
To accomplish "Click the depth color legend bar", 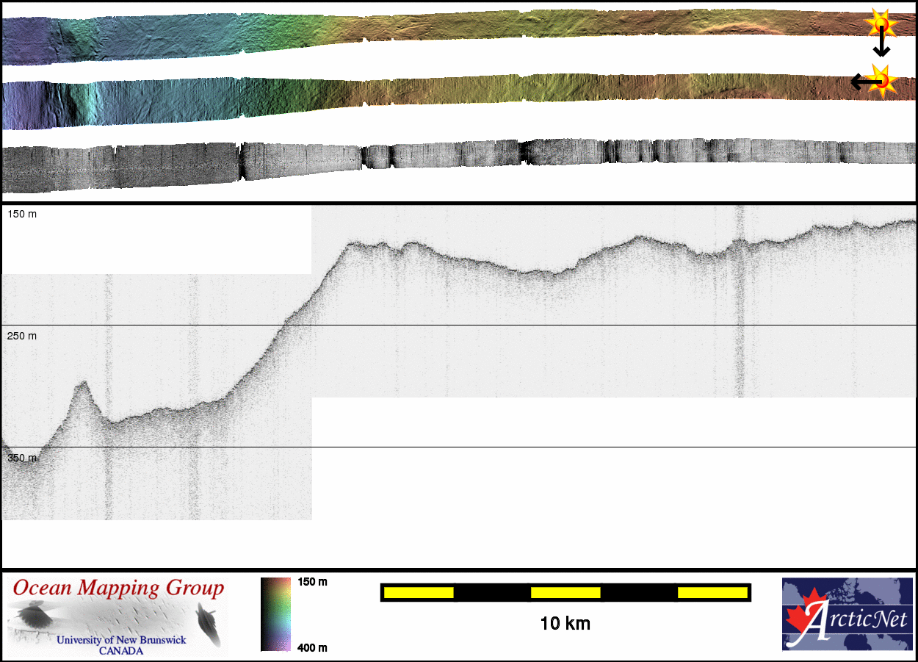I will 275,614.
